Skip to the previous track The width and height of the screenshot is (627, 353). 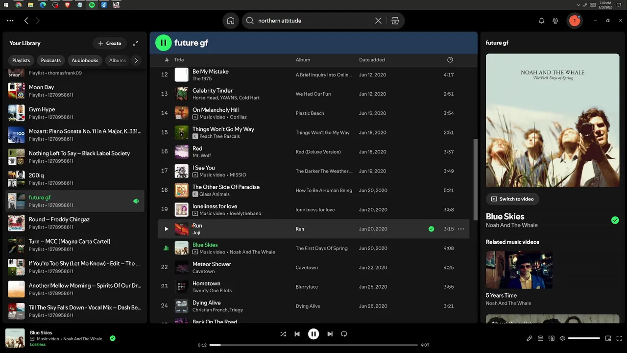297,334
